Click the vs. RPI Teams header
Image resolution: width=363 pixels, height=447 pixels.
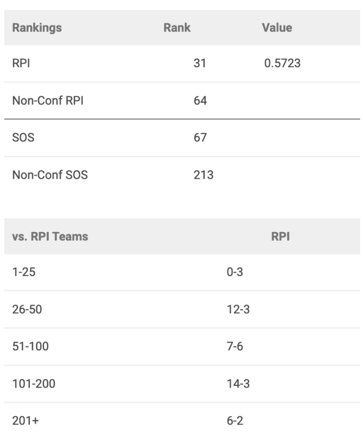tap(50, 236)
